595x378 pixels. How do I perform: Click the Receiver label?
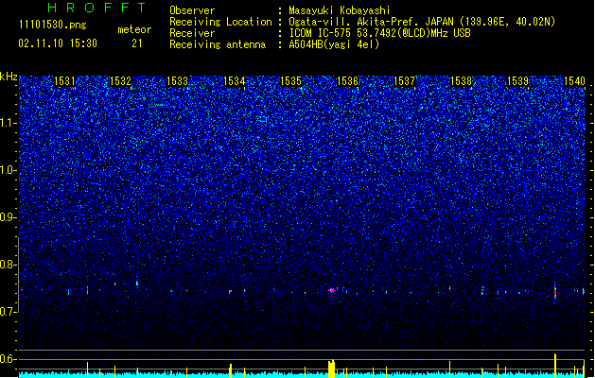click(192, 33)
